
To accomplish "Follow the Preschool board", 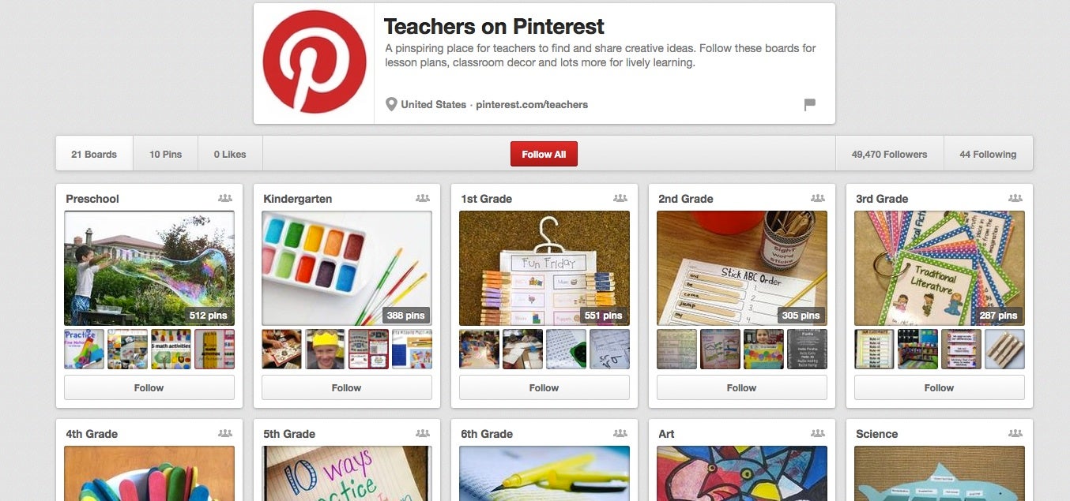I will pyautogui.click(x=149, y=387).
